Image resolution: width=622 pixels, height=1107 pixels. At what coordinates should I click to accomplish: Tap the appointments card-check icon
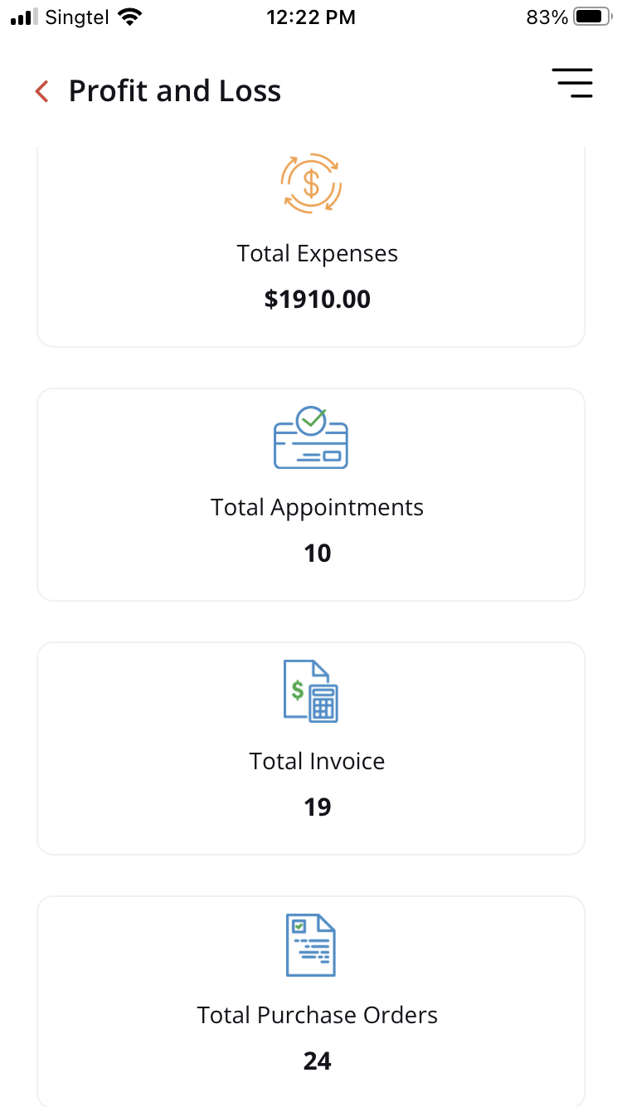[x=311, y=437]
